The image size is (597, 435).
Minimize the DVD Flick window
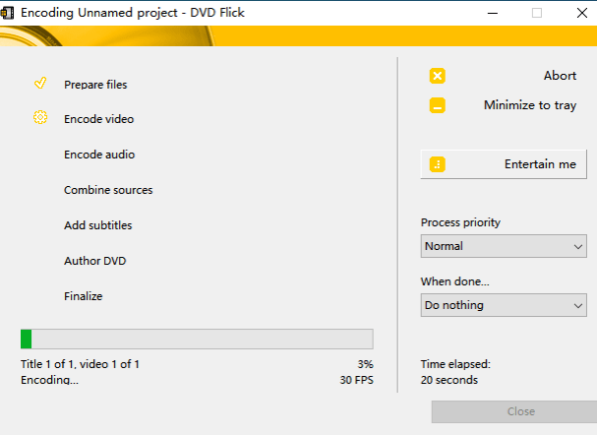(x=491, y=13)
